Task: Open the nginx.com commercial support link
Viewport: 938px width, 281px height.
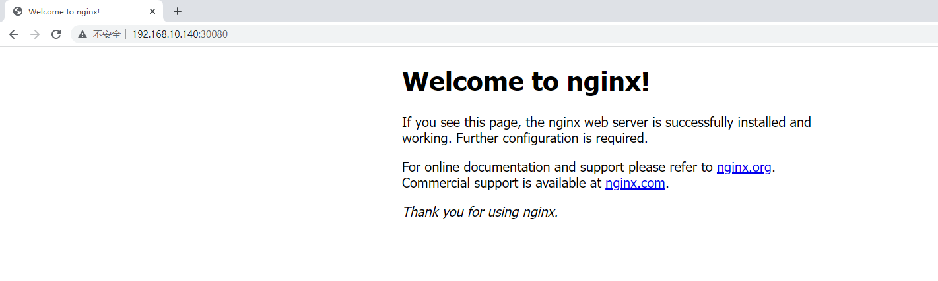Action: [x=635, y=183]
